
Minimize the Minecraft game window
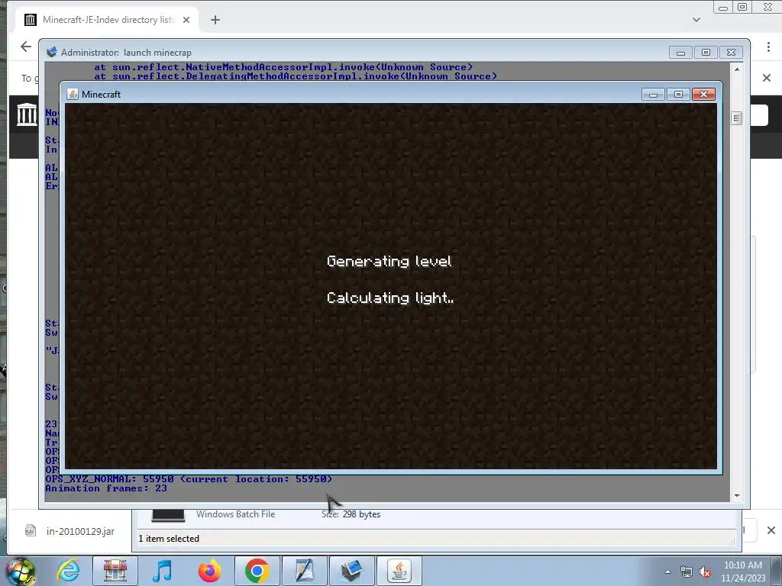click(x=653, y=95)
